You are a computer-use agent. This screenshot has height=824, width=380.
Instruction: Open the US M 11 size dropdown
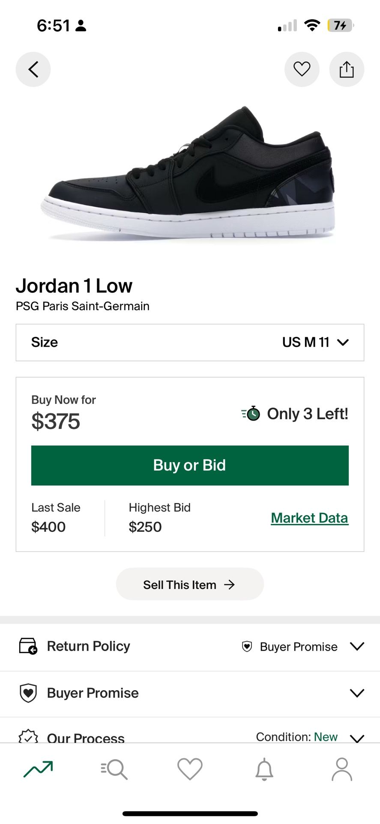coord(315,342)
